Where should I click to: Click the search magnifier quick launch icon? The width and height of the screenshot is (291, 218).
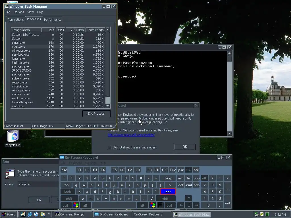43,214
